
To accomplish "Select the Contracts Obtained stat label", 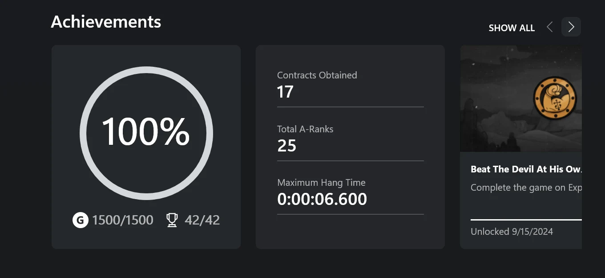I will click(x=317, y=75).
